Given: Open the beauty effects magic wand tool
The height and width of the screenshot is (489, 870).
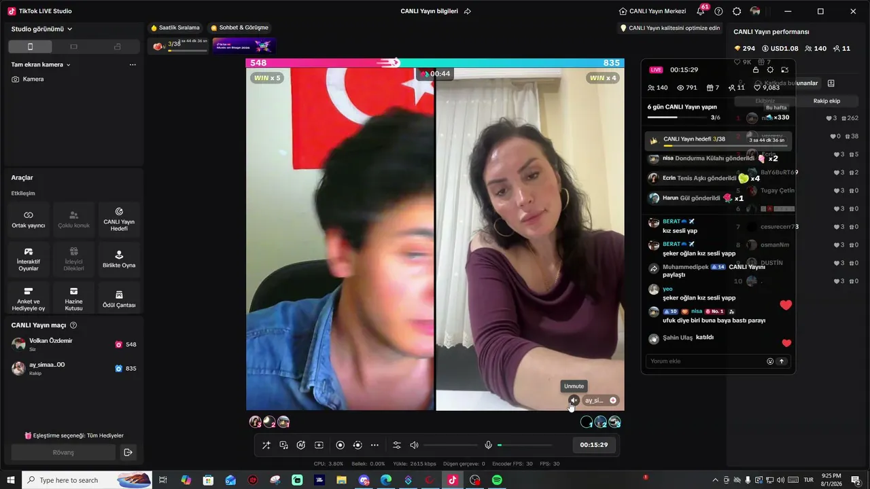Looking at the screenshot, I should (266, 445).
